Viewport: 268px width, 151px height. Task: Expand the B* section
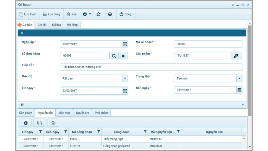click(x=243, y=105)
